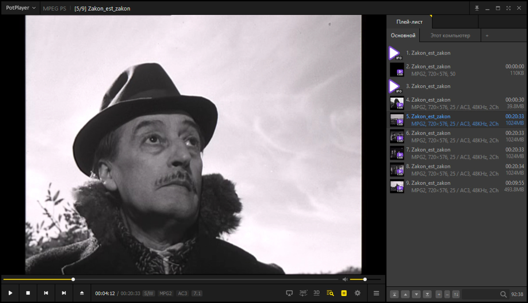Image resolution: width=528 pixels, height=303 pixels.
Task: Click the S/W decoder label
Action: [x=149, y=293]
